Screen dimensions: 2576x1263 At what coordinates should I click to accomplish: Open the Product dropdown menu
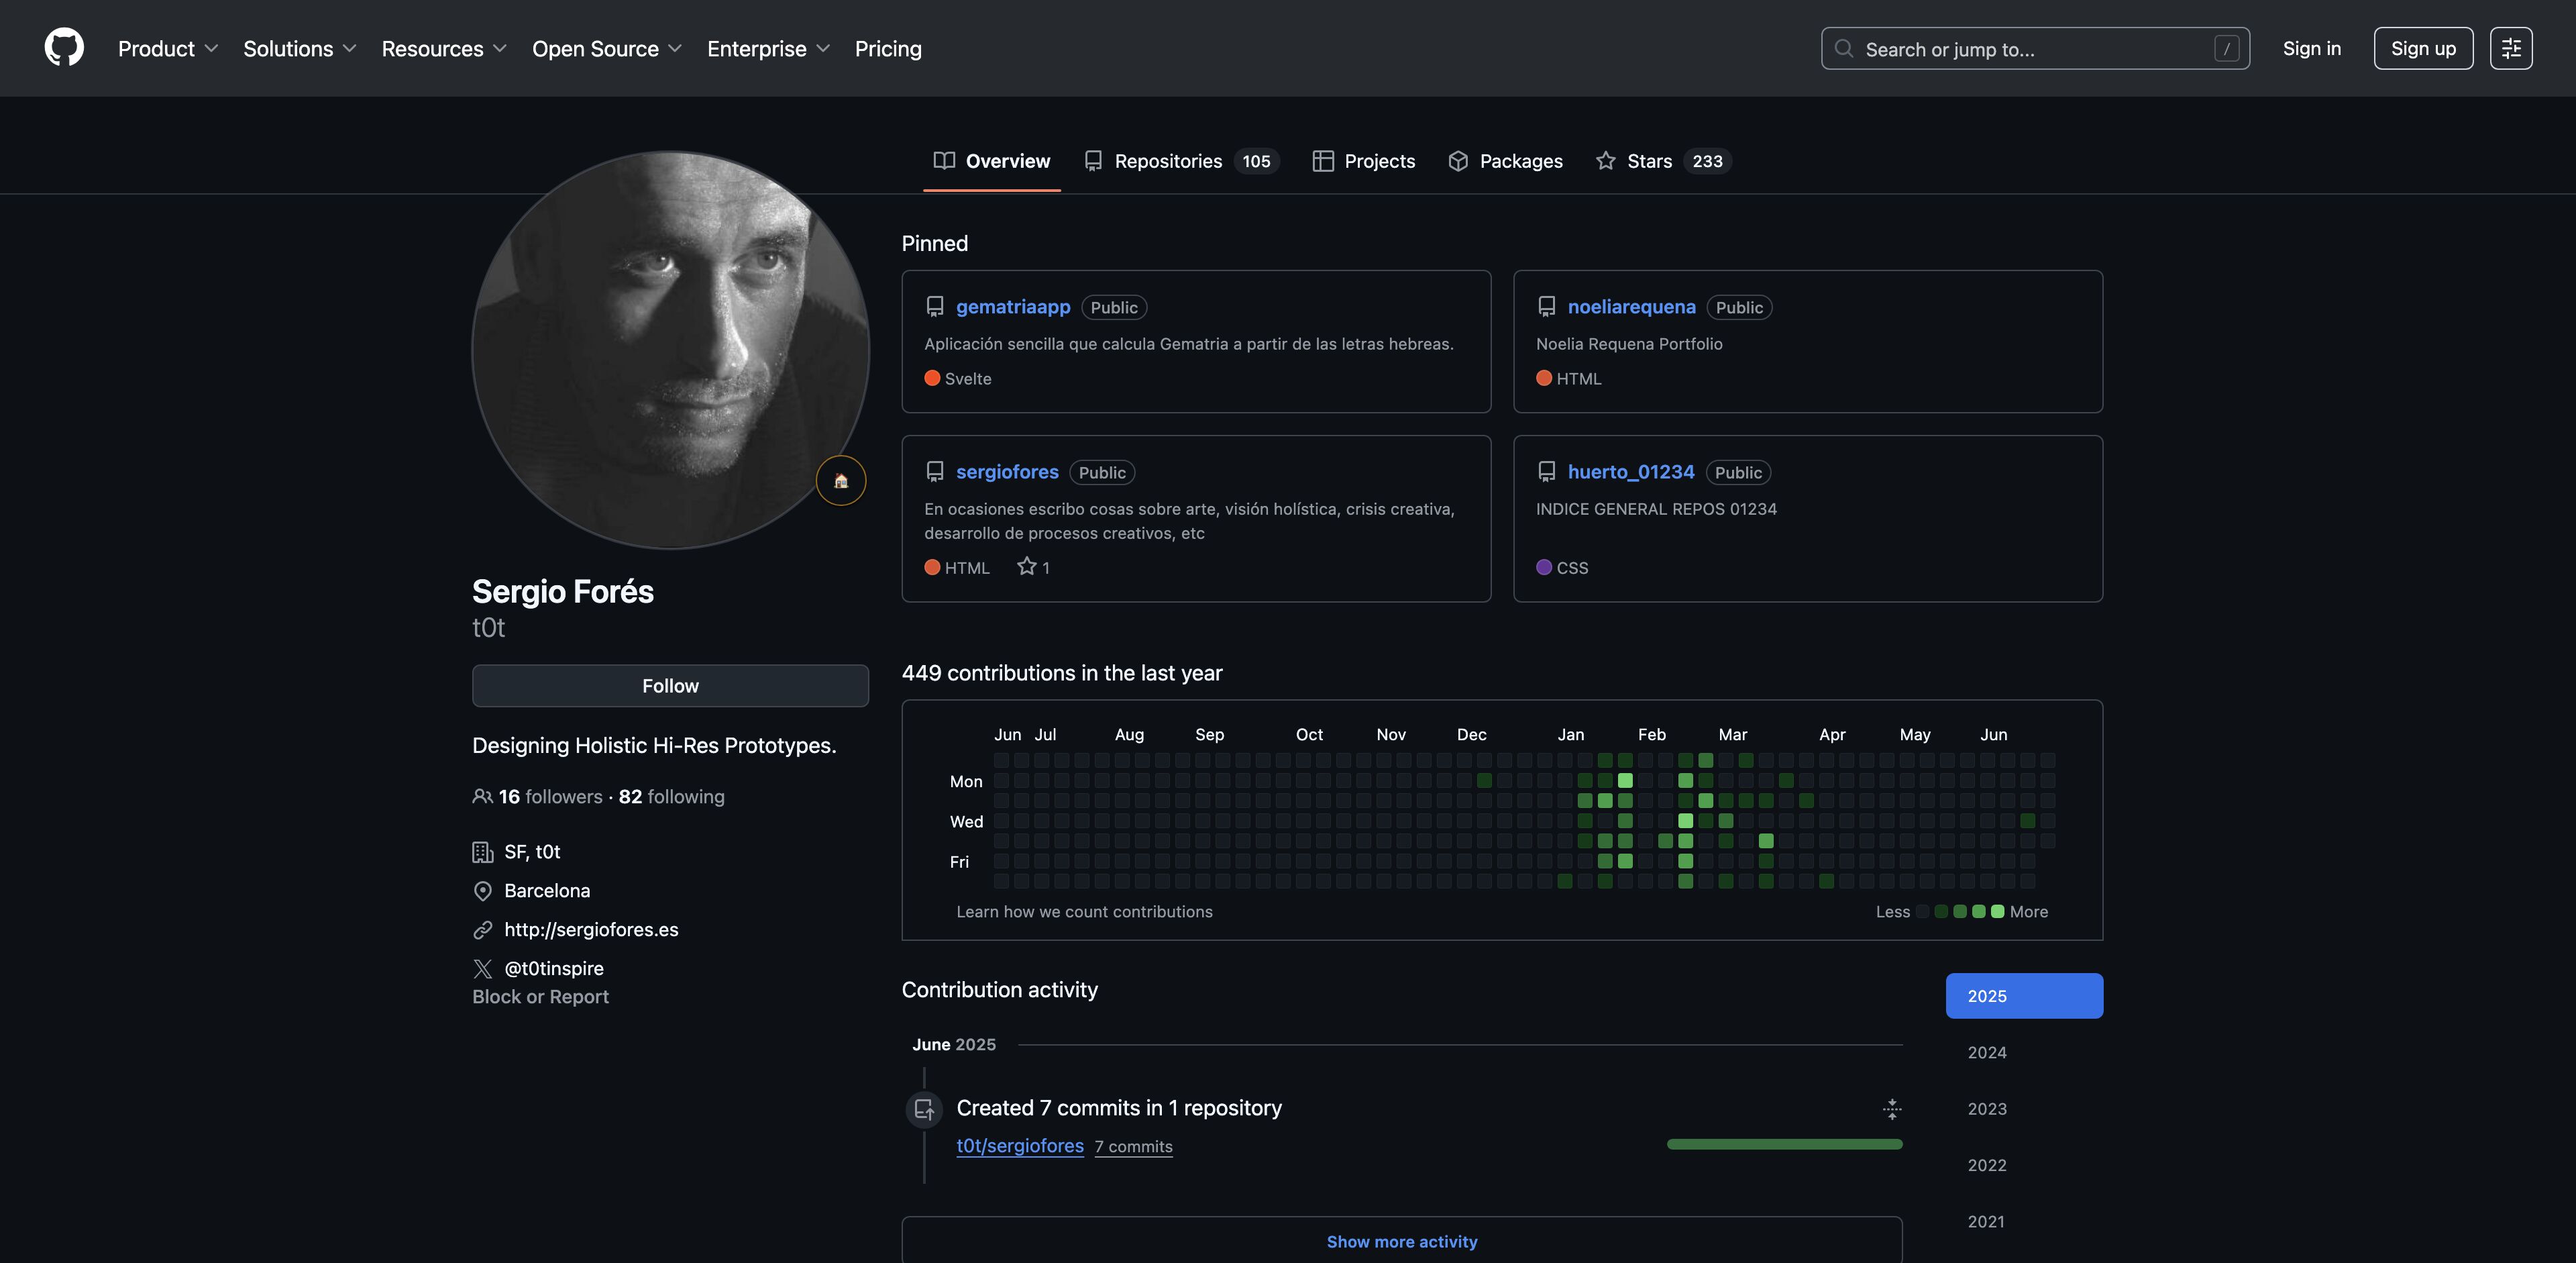point(168,48)
